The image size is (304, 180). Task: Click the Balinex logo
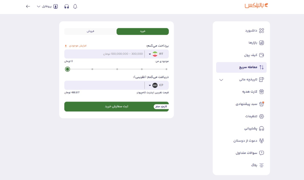click(x=256, y=6)
